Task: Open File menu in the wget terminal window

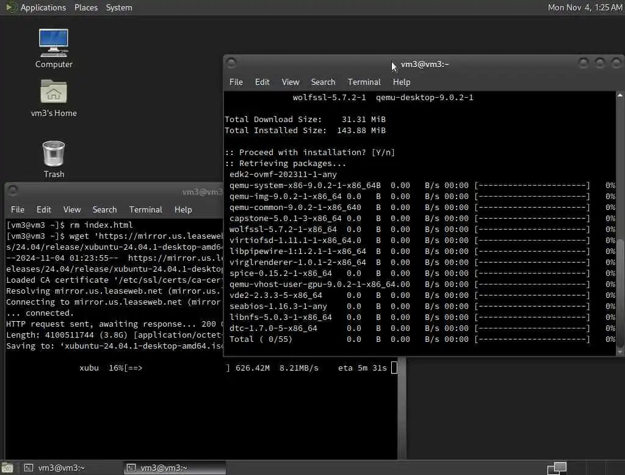Action: 18,209
